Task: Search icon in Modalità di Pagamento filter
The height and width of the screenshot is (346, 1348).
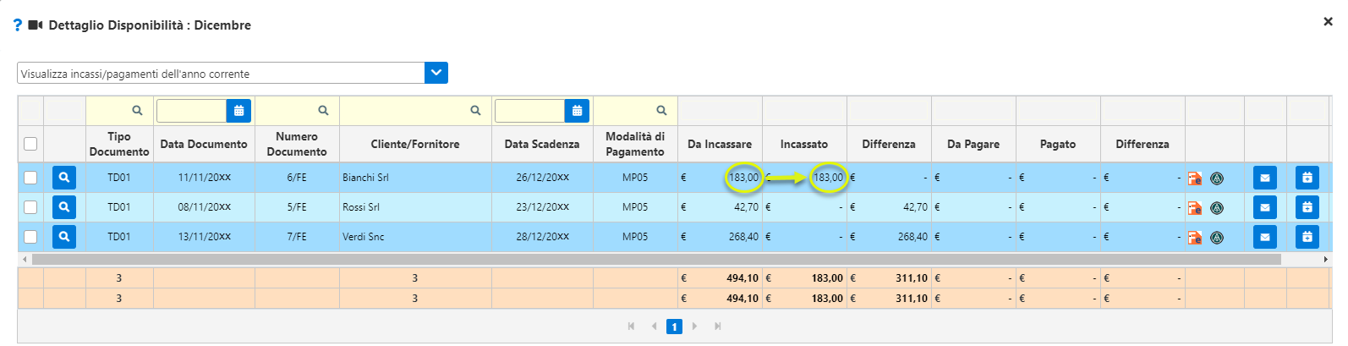Action: [x=661, y=110]
